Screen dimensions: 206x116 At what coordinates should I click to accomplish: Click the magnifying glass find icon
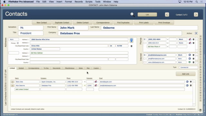132,15
